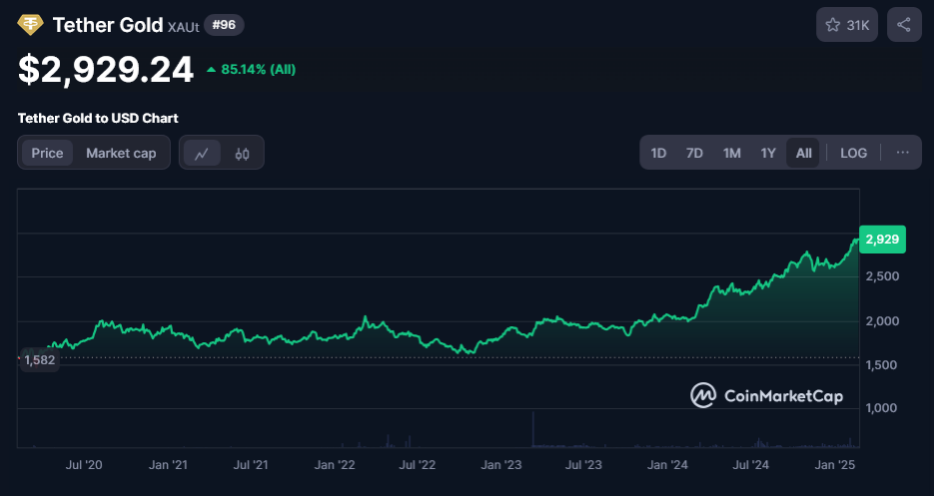Click the Jan '21 x-axis label
934x496 pixels.
click(x=168, y=464)
